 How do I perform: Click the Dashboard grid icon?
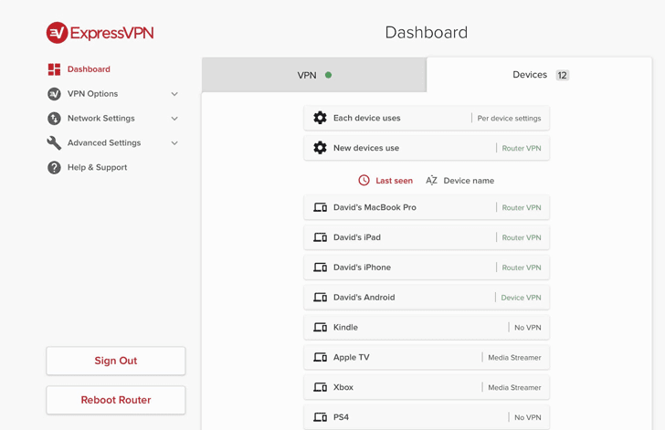click(x=54, y=69)
